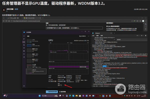Screen dimensions: 150x99
Task: Click Run new task in Task Manager
Action: [82, 36]
